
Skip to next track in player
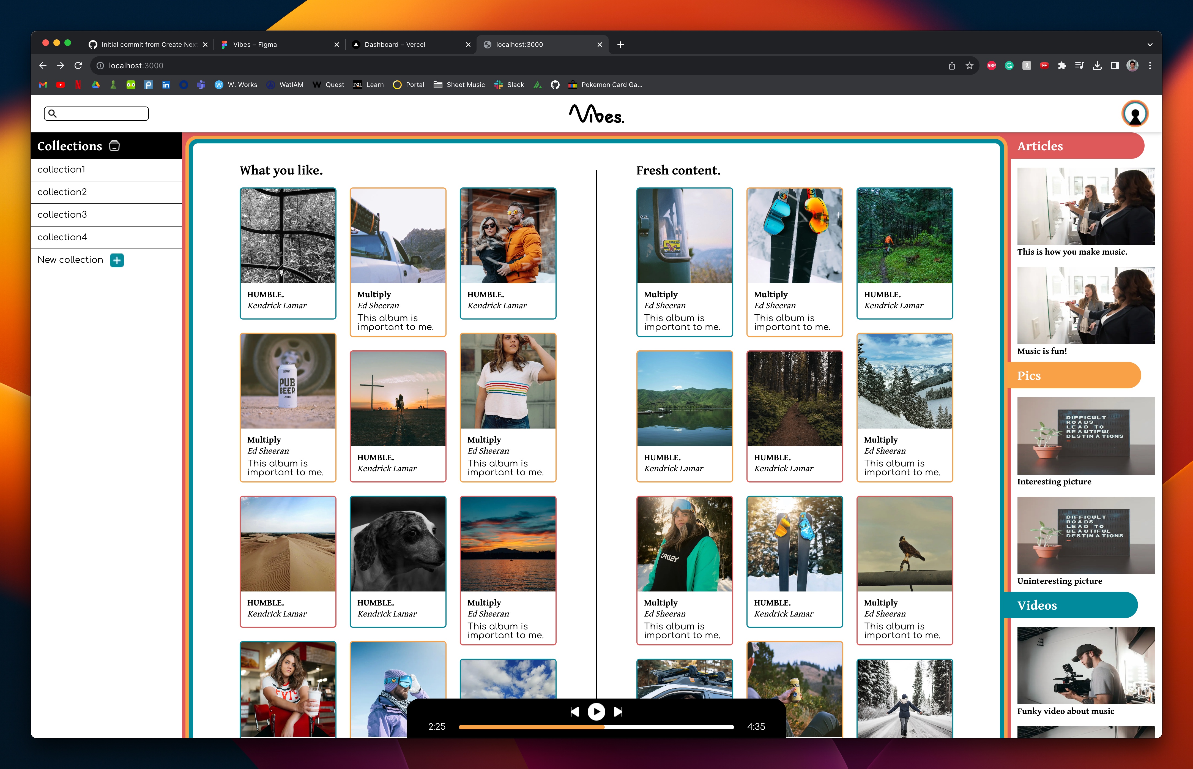[x=618, y=711]
